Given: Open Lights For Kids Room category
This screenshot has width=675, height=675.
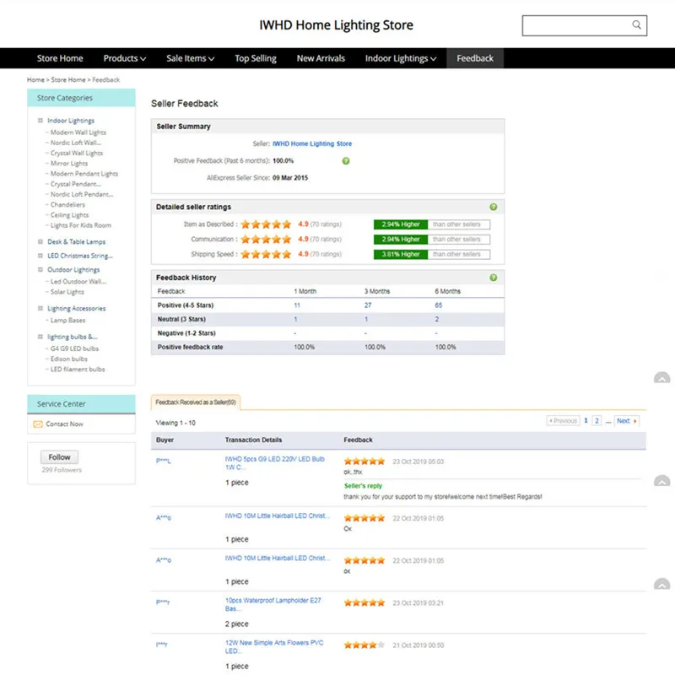Looking at the screenshot, I should point(81,225).
